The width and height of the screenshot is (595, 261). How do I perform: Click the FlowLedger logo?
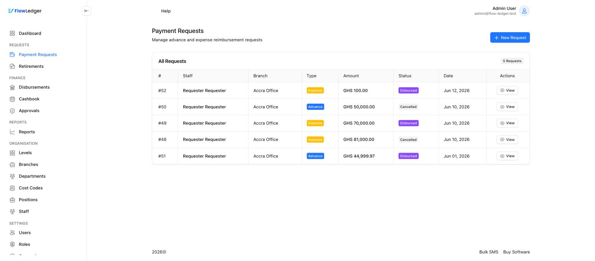coord(25,11)
